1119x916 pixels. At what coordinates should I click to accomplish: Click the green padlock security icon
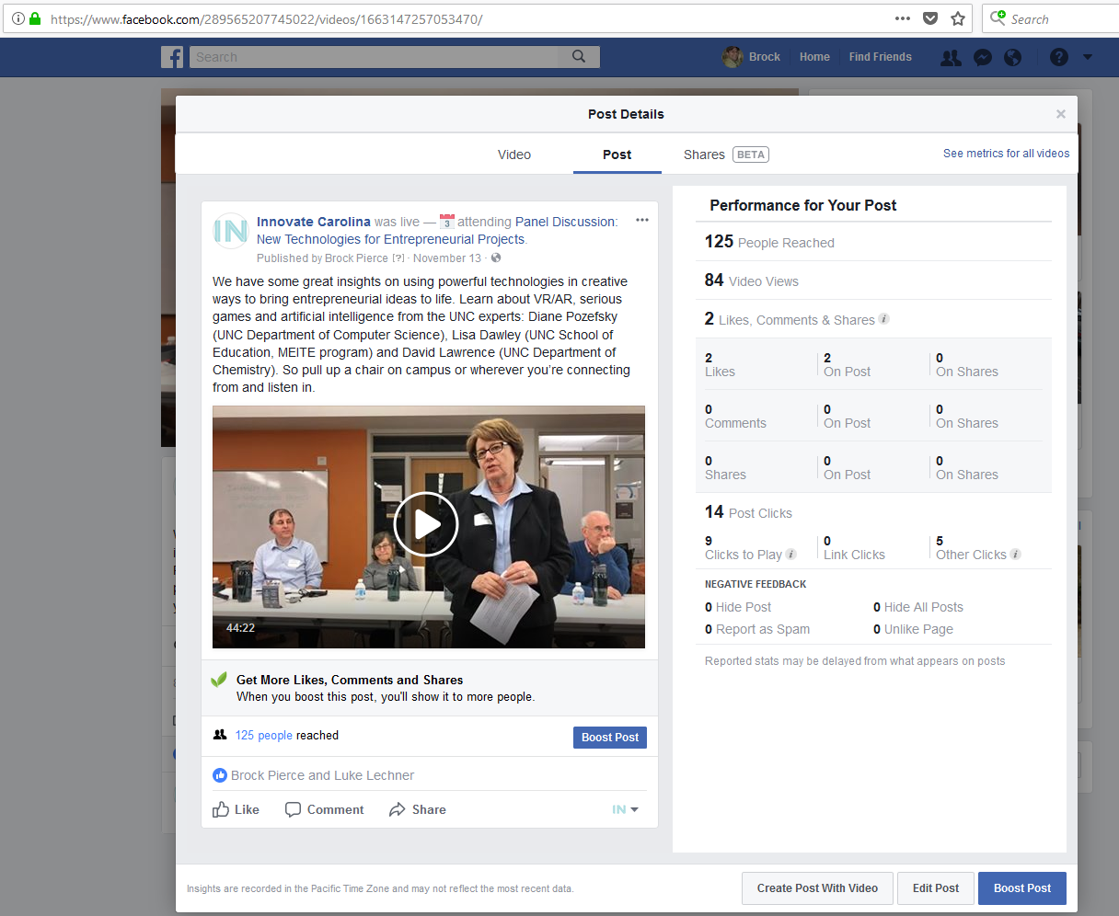click(x=35, y=18)
